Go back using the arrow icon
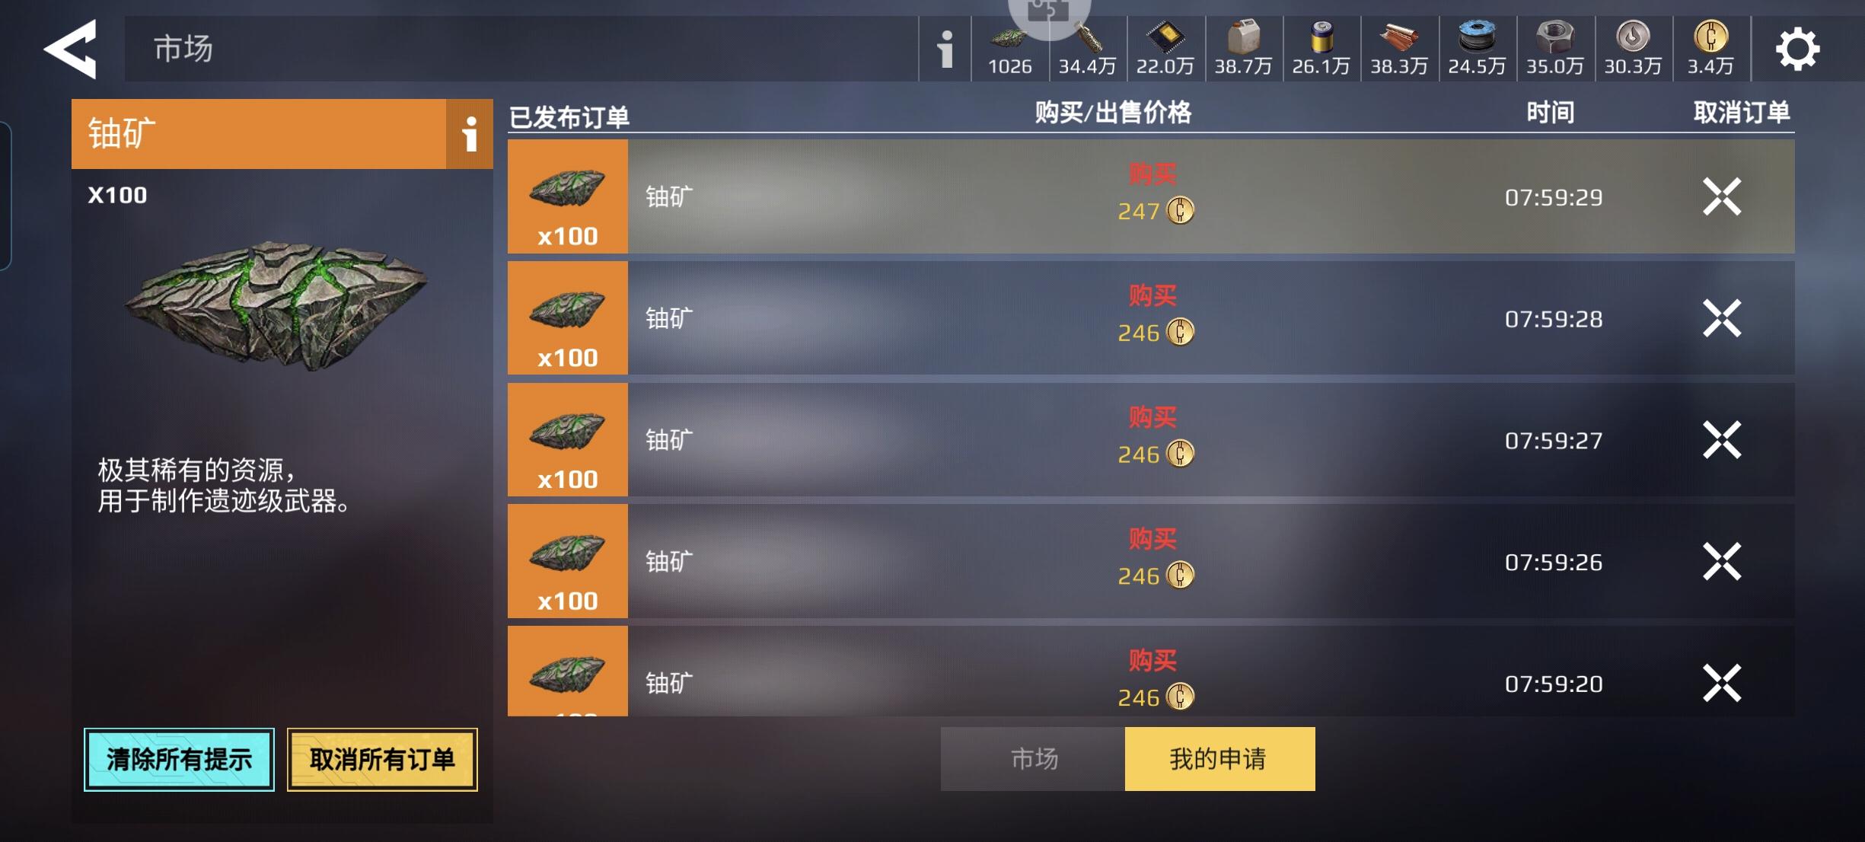1865x842 pixels. pos(71,49)
